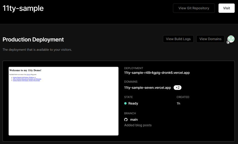Open View Build Logs
The height and width of the screenshot is (144, 238).
click(x=178, y=39)
